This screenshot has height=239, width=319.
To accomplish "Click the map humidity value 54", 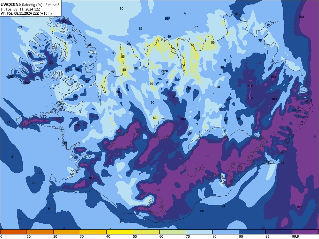I will (x=193, y=45).
